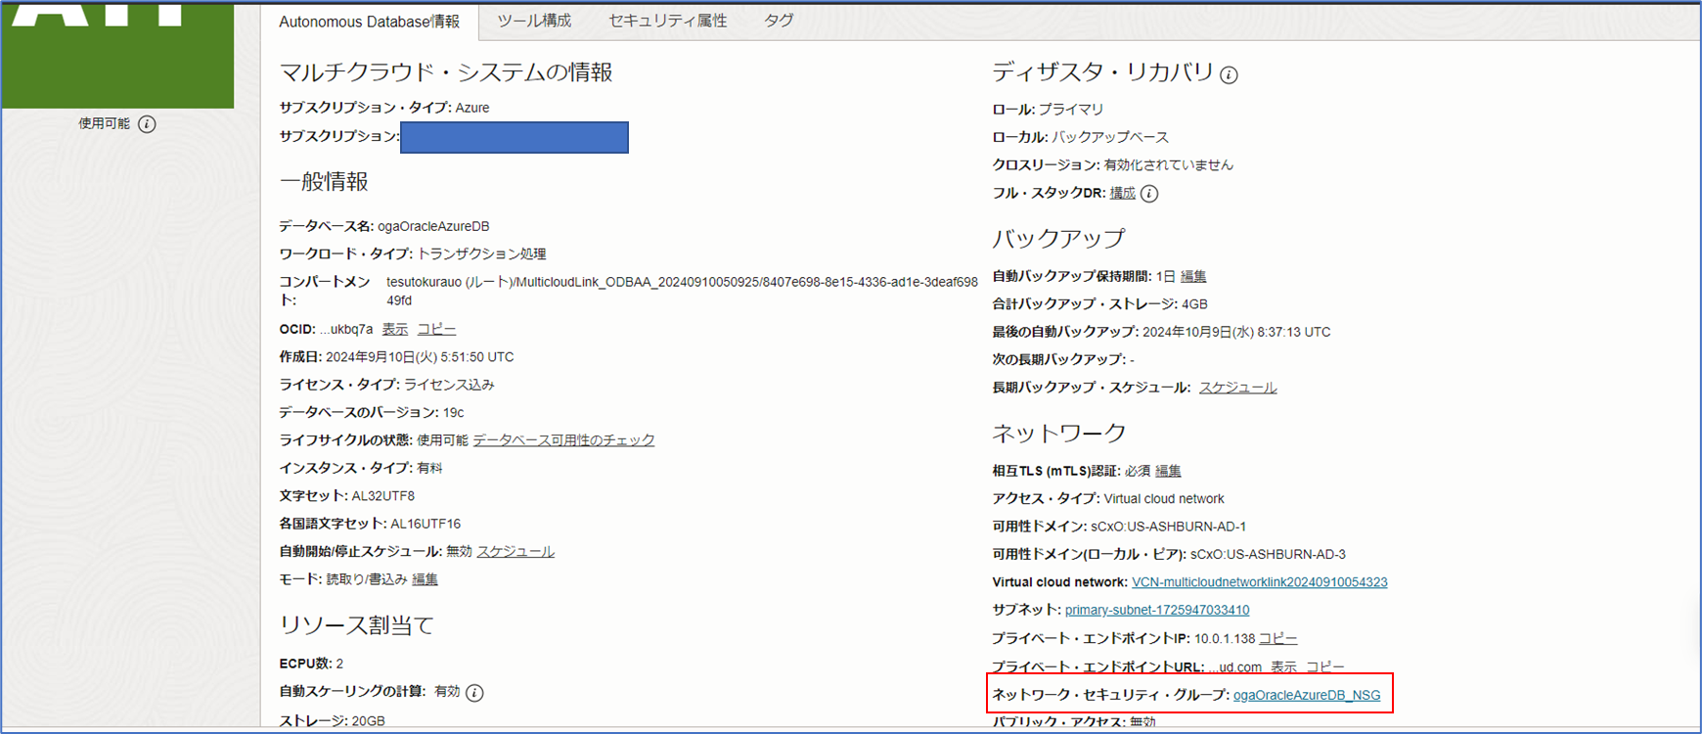
Task: Click 編集 link for 自動バックアップ保持期間
Action: tap(1193, 277)
